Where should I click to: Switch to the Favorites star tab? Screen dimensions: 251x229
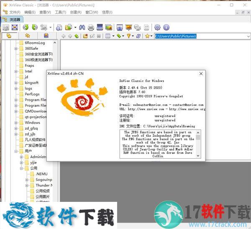point(28,36)
